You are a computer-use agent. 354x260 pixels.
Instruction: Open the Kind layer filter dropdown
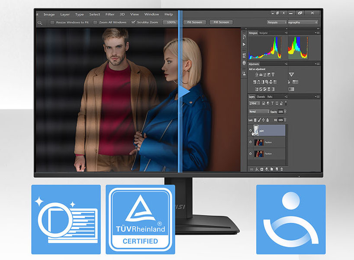[255, 104]
